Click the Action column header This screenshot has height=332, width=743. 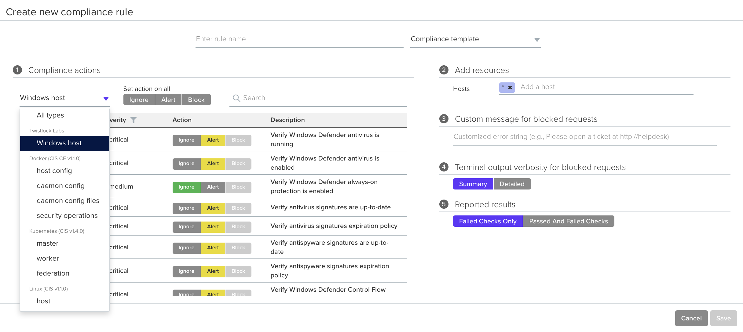pos(182,120)
